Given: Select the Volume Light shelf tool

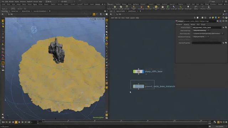Looking at the screenshot, I should [x=141, y=7].
